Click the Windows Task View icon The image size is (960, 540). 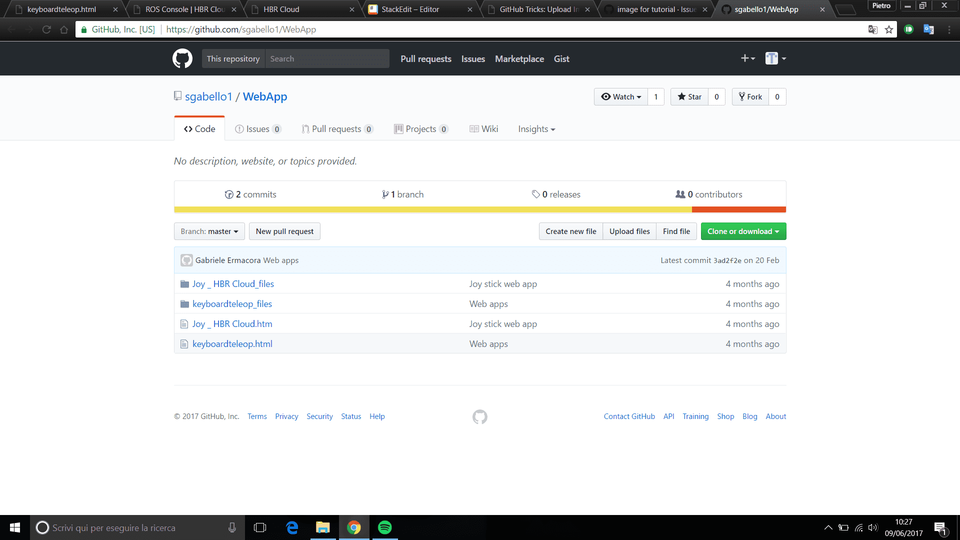260,527
